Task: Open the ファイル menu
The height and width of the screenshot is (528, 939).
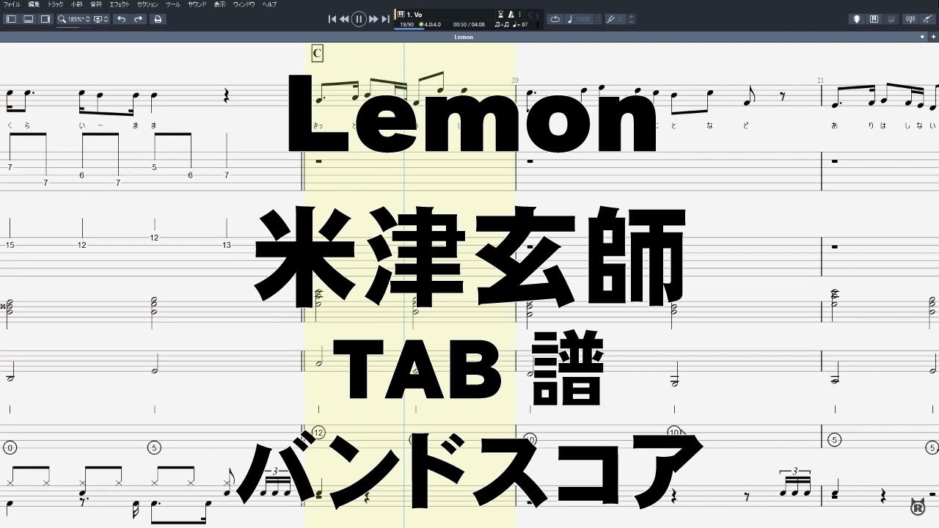Action: 12,4
